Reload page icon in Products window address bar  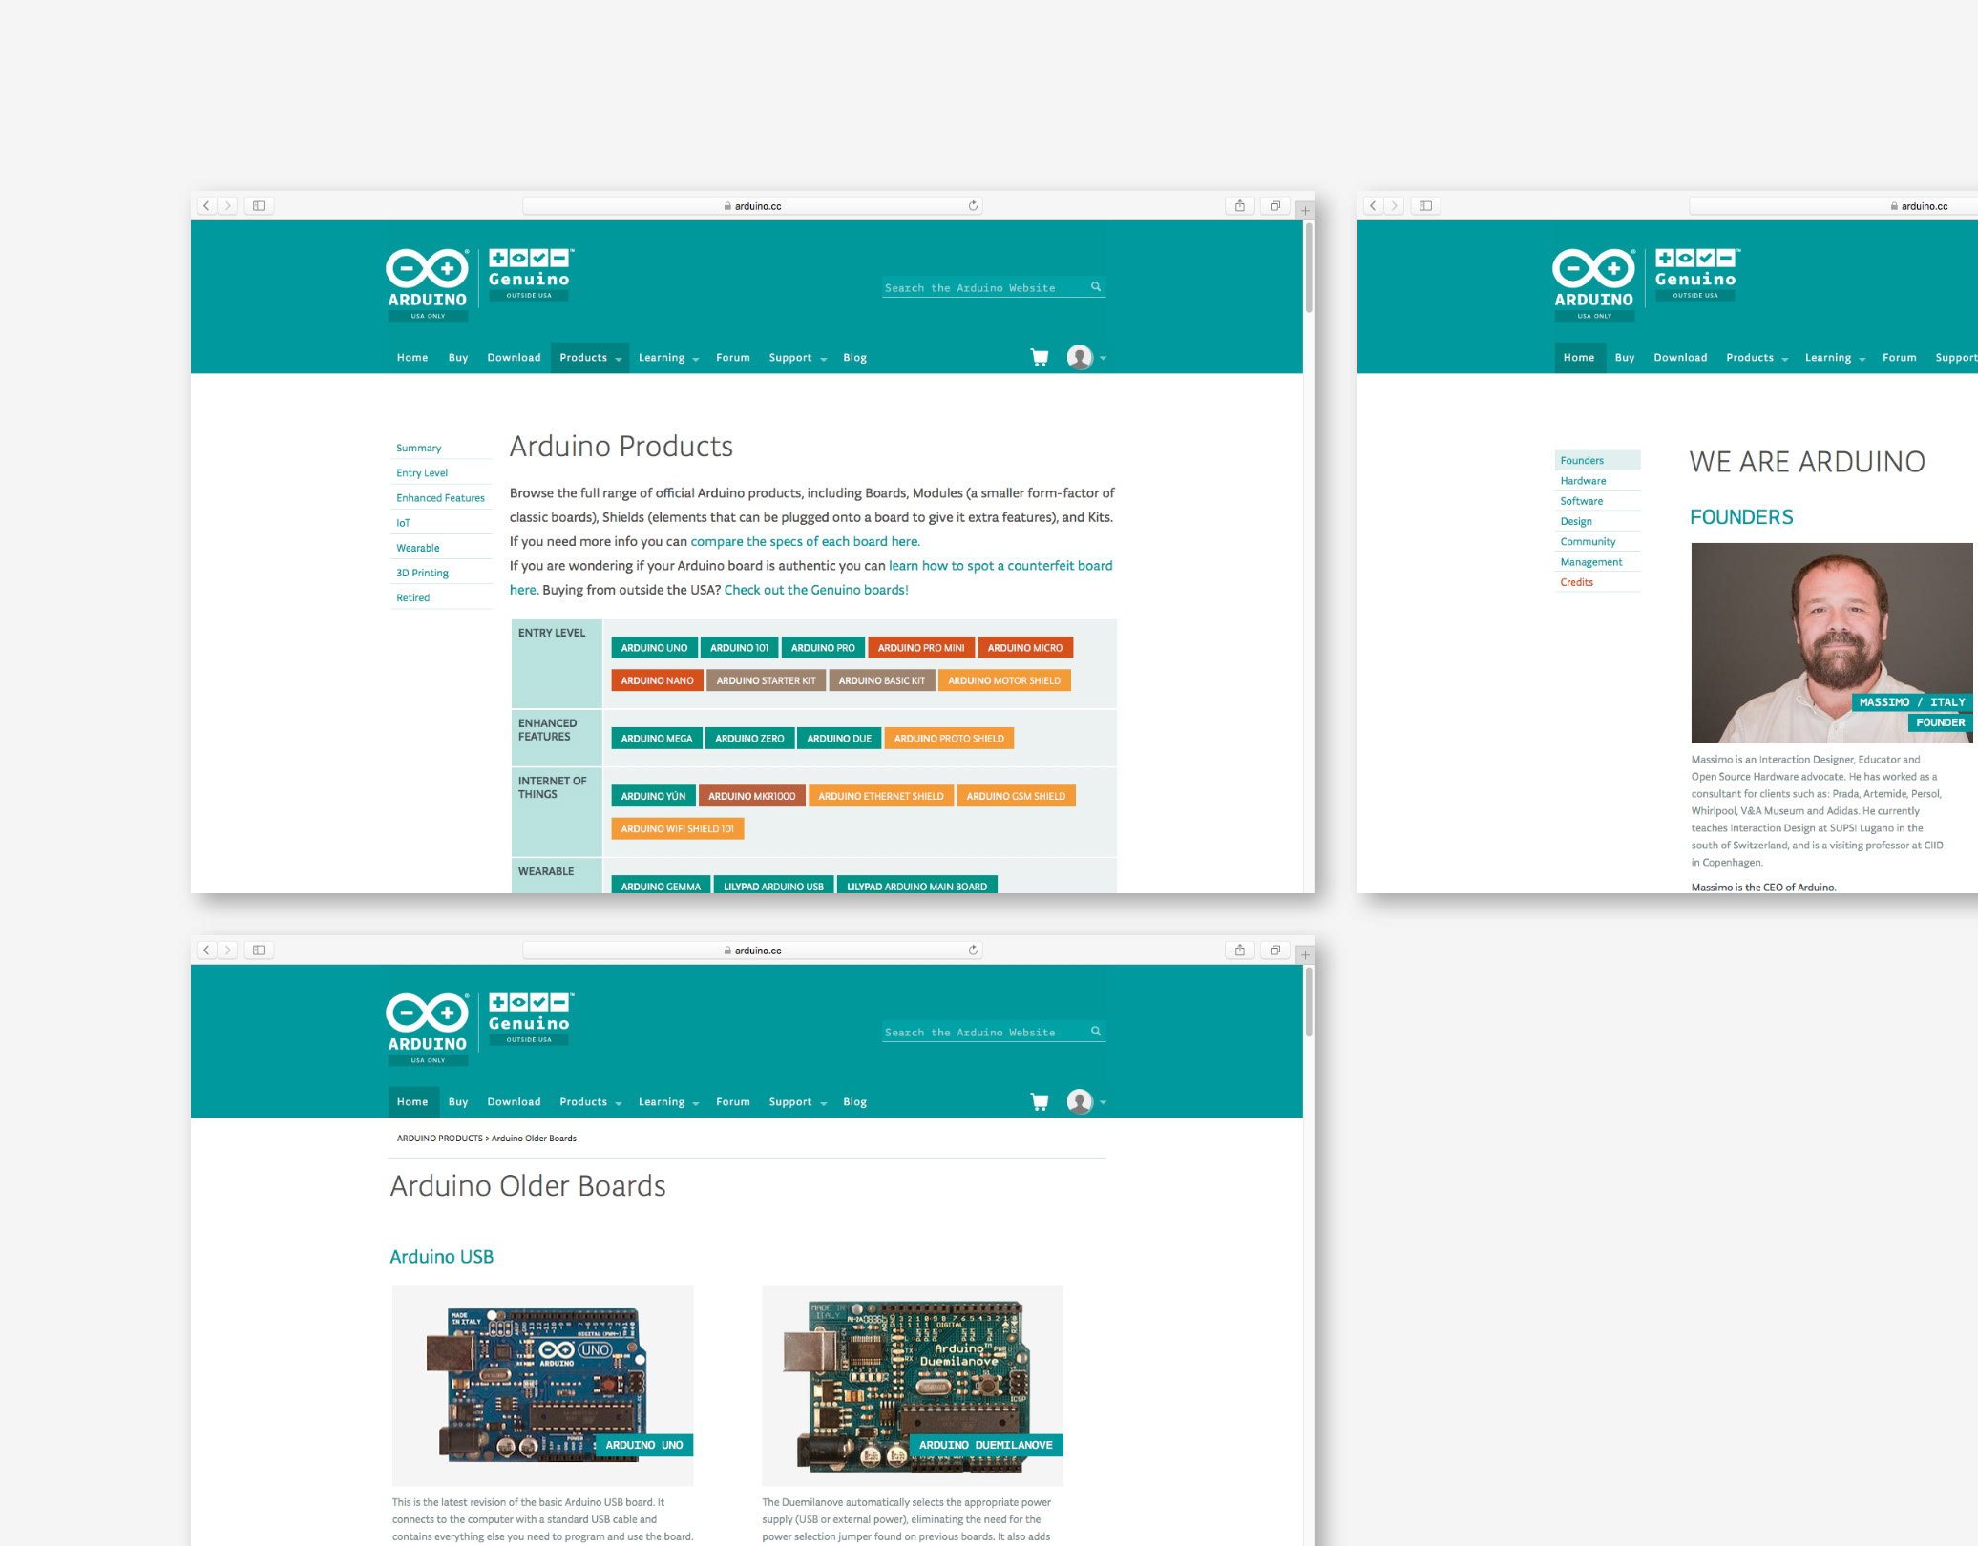[973, 205]
